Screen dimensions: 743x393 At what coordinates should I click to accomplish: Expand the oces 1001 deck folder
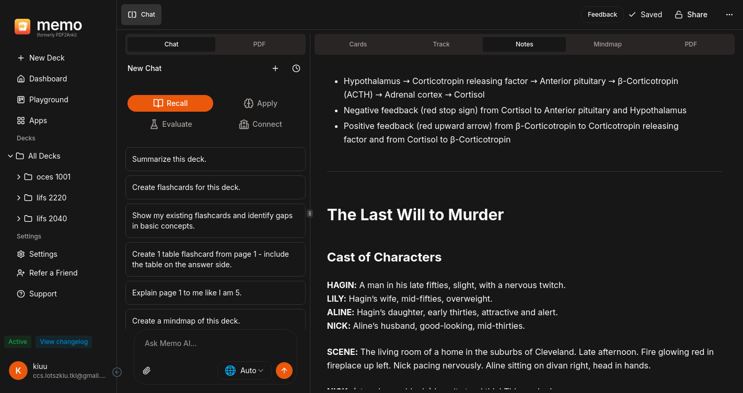(x=19, y=177)
